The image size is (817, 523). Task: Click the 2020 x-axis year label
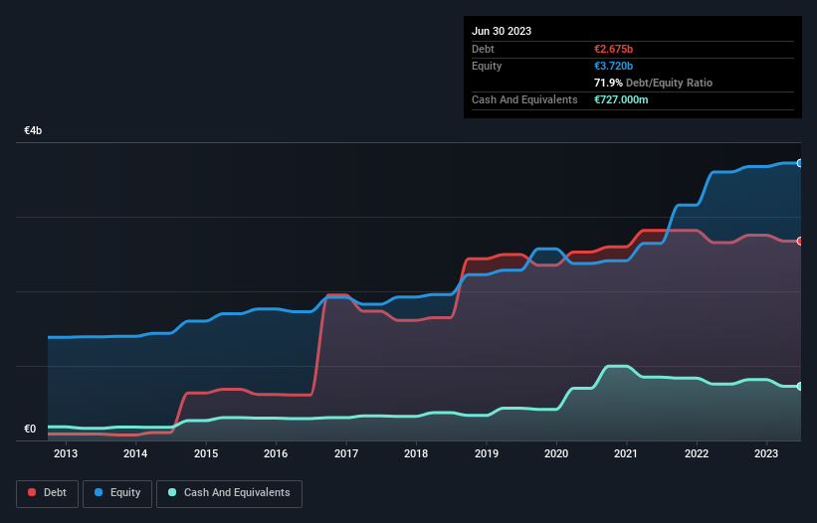click(556, 453)
